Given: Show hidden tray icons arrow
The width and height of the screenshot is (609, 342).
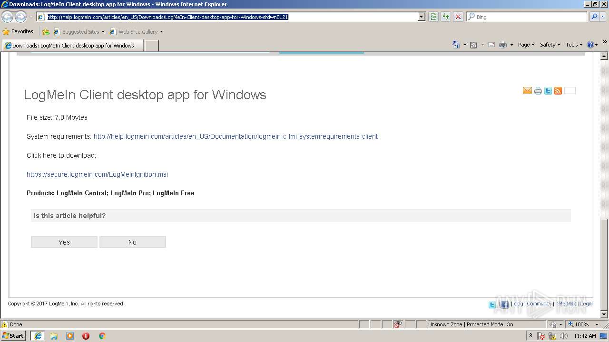Looking at the screenshot, I should 531,335.
